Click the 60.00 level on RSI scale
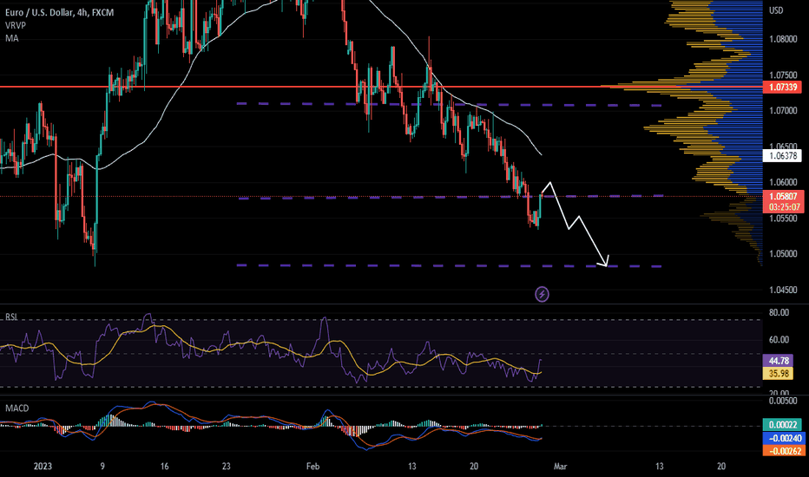 [779, 339]
